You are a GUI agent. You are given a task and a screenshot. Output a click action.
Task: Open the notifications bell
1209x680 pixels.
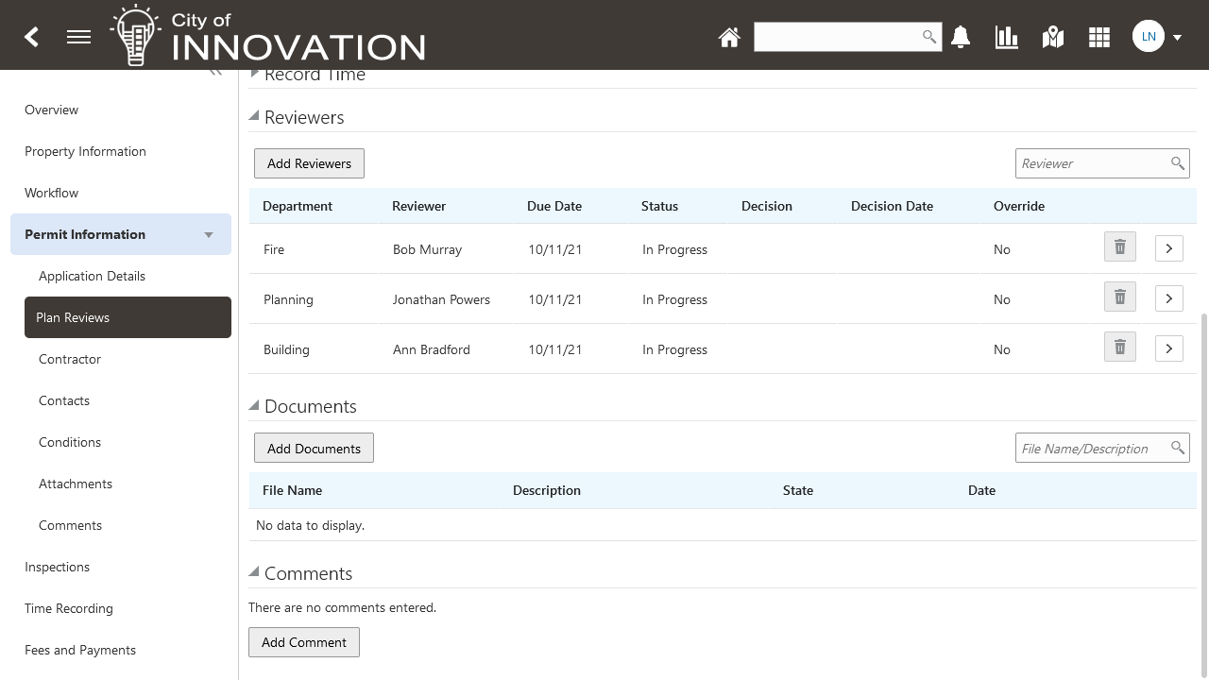point(961,37)
